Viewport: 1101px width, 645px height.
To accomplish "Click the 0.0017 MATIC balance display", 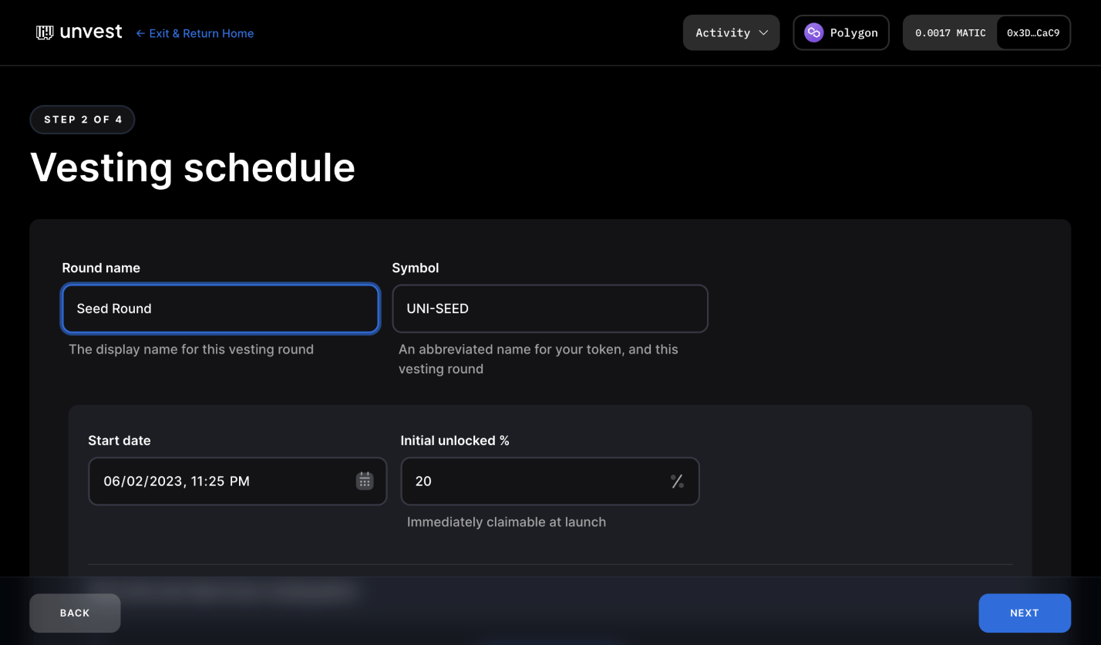I will coord(950,32).
